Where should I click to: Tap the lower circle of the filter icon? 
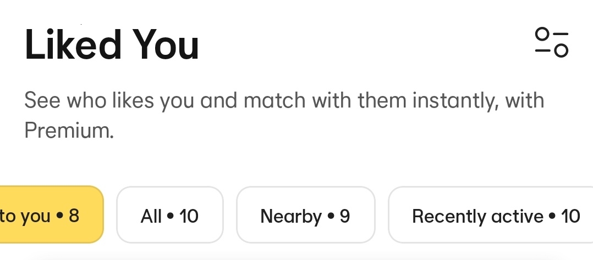pos(561,50)
